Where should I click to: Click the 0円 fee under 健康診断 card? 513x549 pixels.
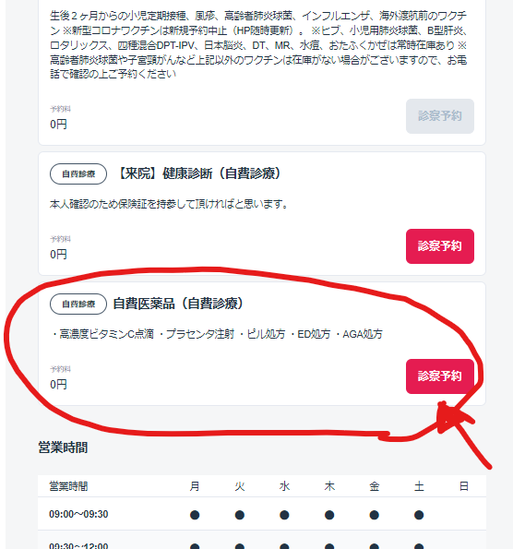click(x=58, y=255)
